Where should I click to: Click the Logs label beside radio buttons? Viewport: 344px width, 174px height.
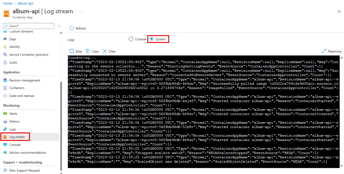[x=71, y=40]
